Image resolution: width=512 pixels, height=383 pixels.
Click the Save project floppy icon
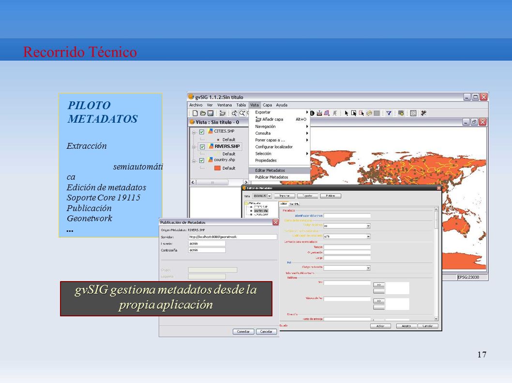211,113
